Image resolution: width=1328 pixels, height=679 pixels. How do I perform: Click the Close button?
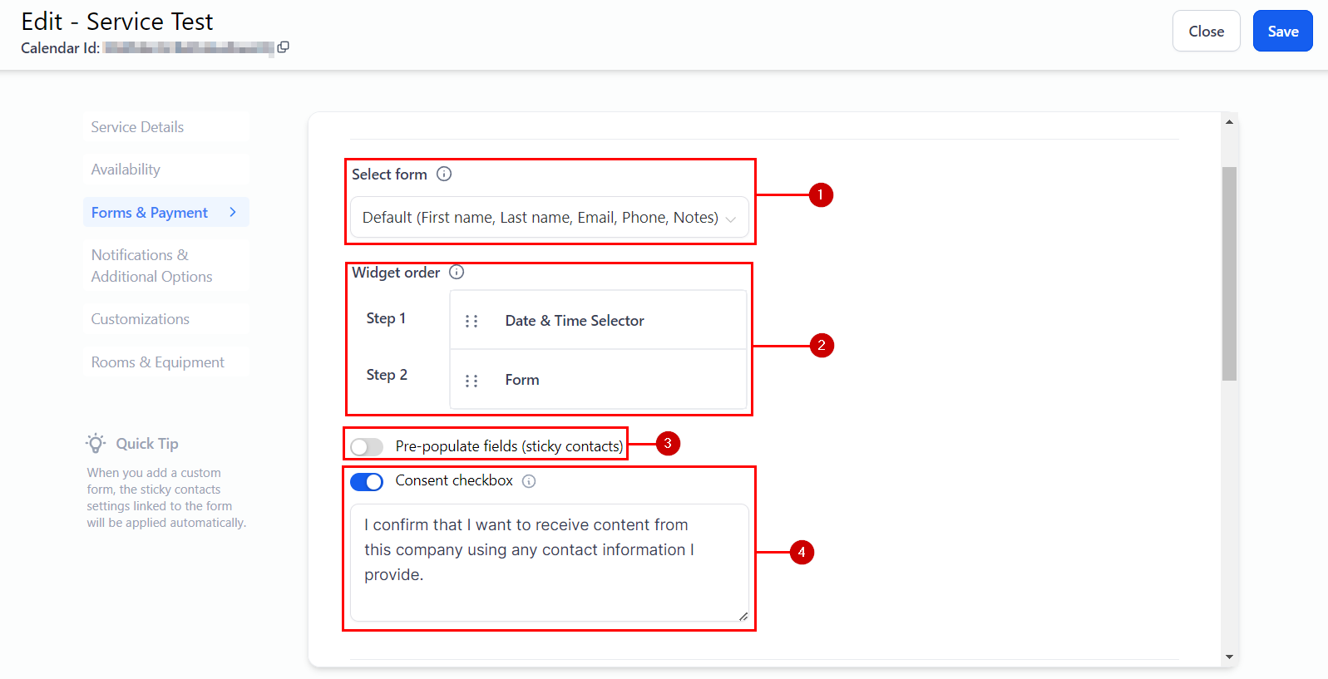(x=1206, y=31)
